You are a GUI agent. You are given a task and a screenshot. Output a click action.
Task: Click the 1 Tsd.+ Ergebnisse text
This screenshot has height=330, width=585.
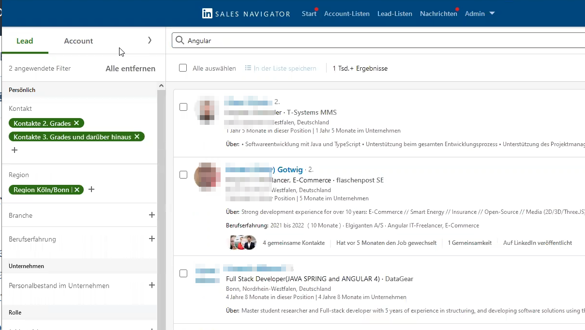pyautogui.click(x=360, y=68)
